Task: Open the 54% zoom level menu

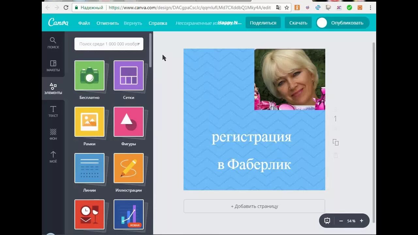Action: coord(351,221)
